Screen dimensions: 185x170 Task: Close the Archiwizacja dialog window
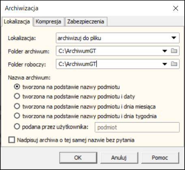pos(176,8)
